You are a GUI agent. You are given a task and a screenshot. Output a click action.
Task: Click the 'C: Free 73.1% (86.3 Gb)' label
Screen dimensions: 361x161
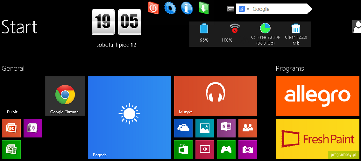(x=265, y=40)
